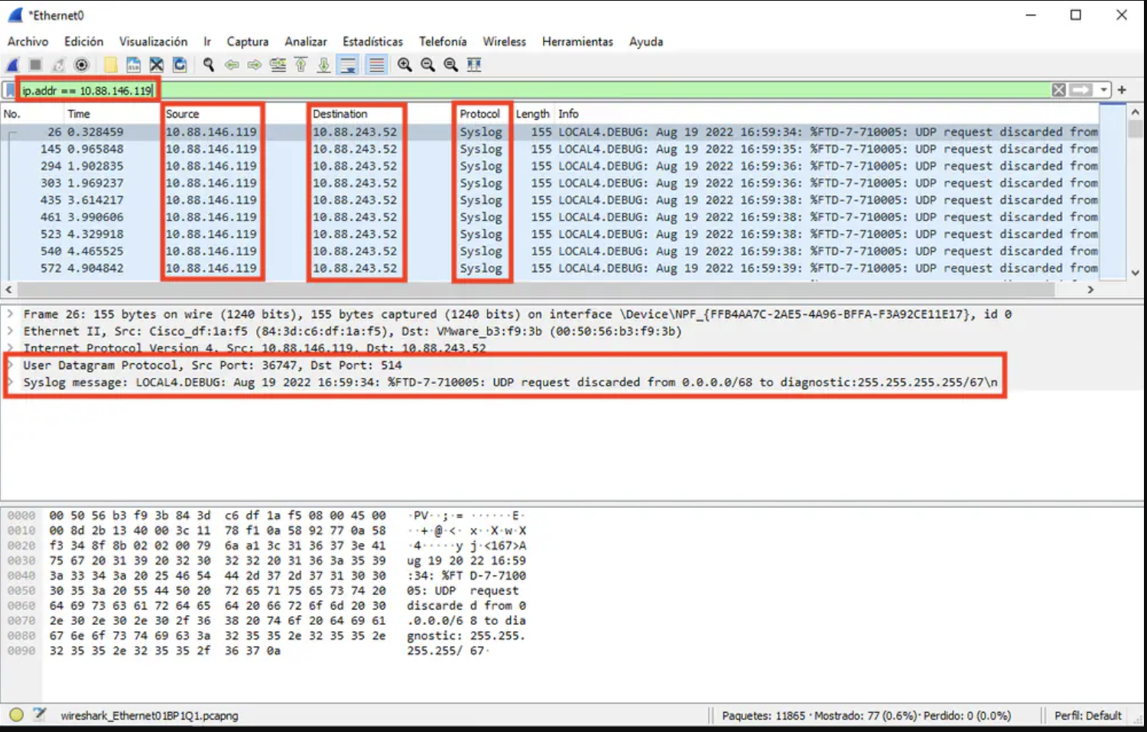The height and width of the screenshot is (732, 1147).
Task: Click inside the ip.addr display filter field
Action: click(535, 90)
